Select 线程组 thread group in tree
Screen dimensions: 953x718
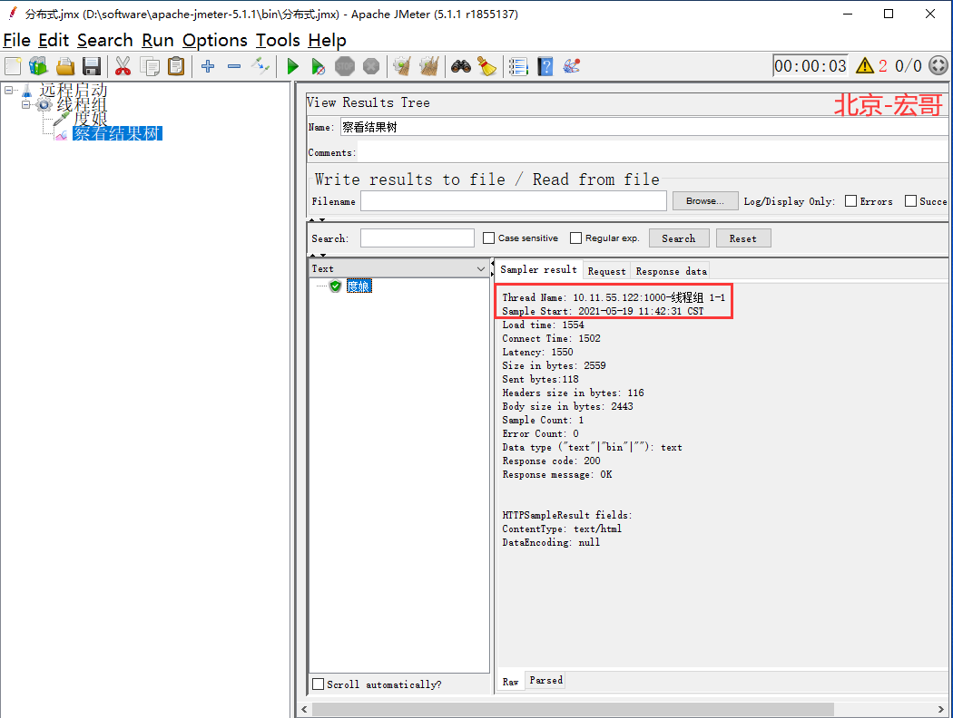click(x=82, y=104)
